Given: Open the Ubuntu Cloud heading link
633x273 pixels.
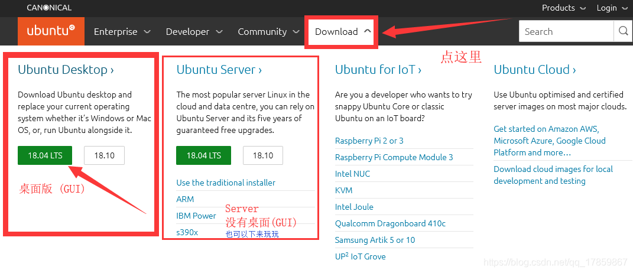Looking at the screenshot, I should click(534, 70).
